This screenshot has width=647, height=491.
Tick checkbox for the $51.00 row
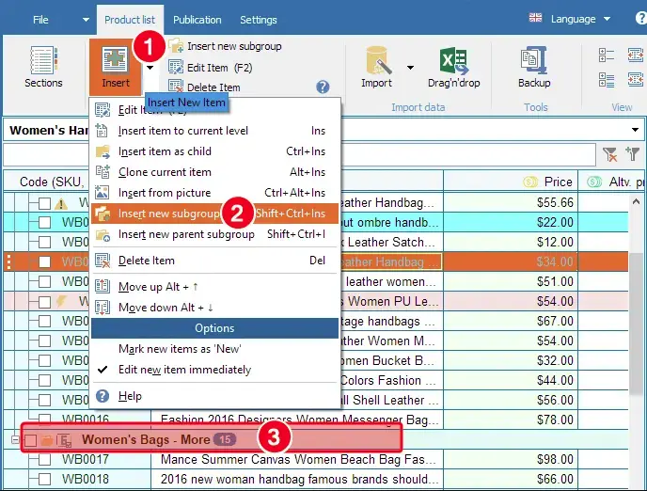44,282
